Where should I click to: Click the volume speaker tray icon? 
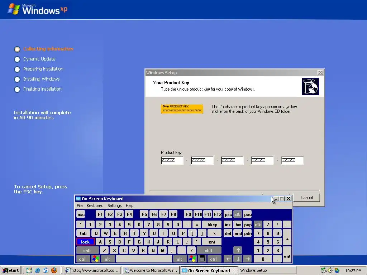[330, 270]
